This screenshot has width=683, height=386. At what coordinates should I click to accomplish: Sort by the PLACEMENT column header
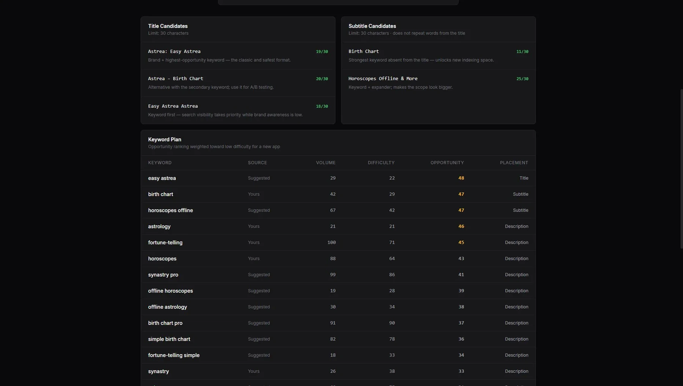click(514, 163)
